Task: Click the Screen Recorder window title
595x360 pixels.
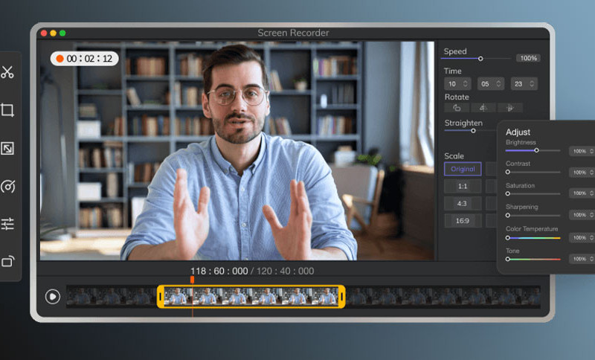Action: 293,33
